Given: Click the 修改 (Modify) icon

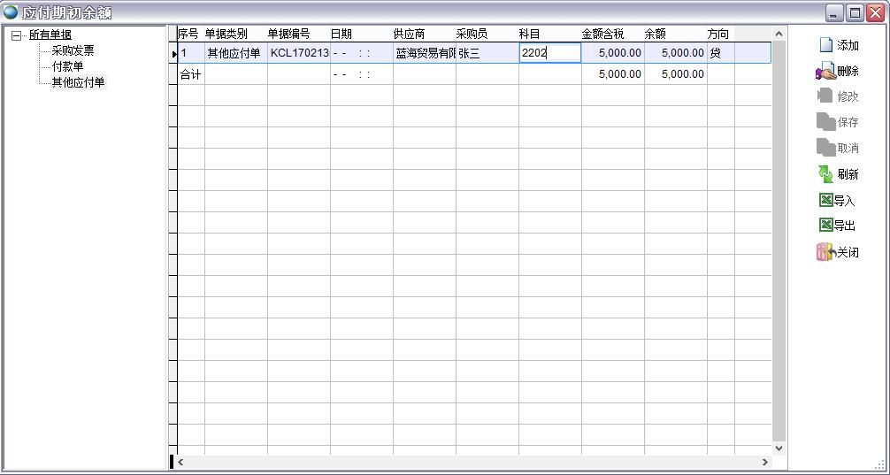Looking at the screenshot, I should click(825, 96).
